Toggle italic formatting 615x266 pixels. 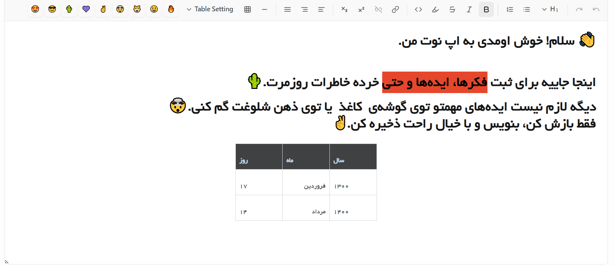pyautogui.click(x=469, y=9)
